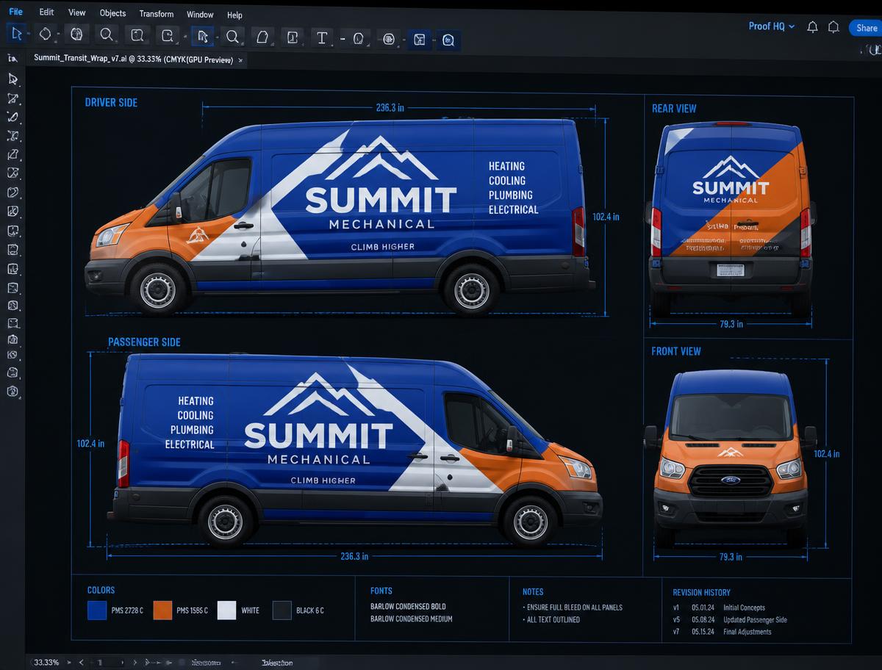Click the REVISION HISTORY heading

(x=701, y=592)
